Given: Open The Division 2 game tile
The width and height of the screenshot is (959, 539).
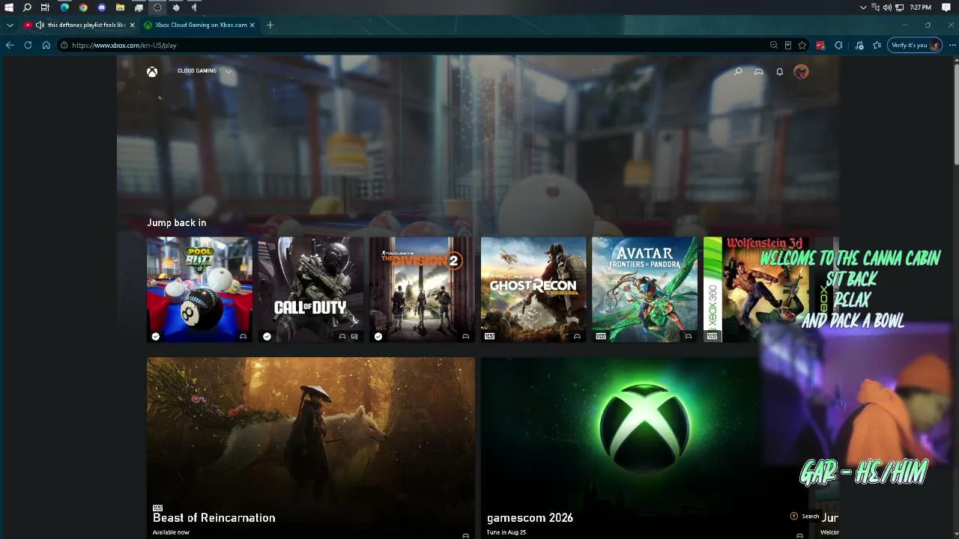Looking at the screenshot, I should (x=422, y=290).
